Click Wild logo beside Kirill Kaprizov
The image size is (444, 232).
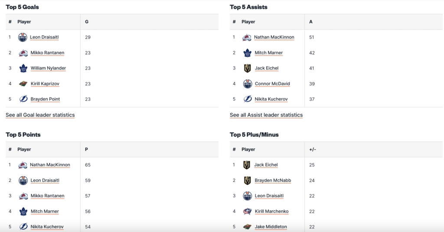click(x=23, y=84)
